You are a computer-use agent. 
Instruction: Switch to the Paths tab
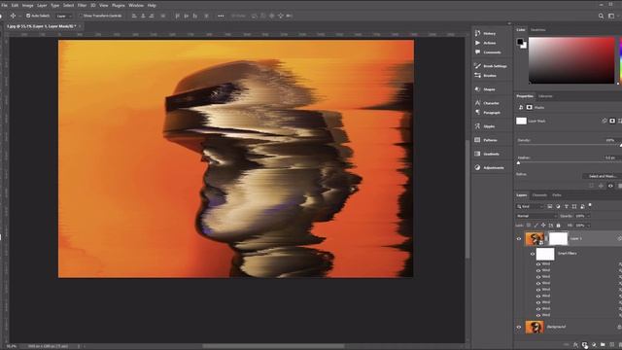[x=557, y=195]
